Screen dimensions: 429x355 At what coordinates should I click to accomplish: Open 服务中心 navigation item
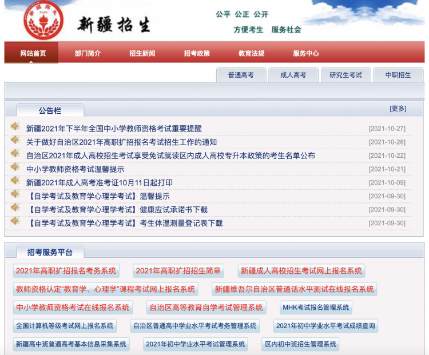[305, 53]
